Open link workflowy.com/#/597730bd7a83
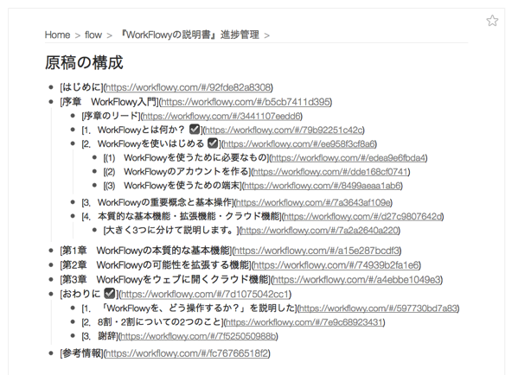Image resolution: width=518 pixels, height=375 pixels. 378,308
